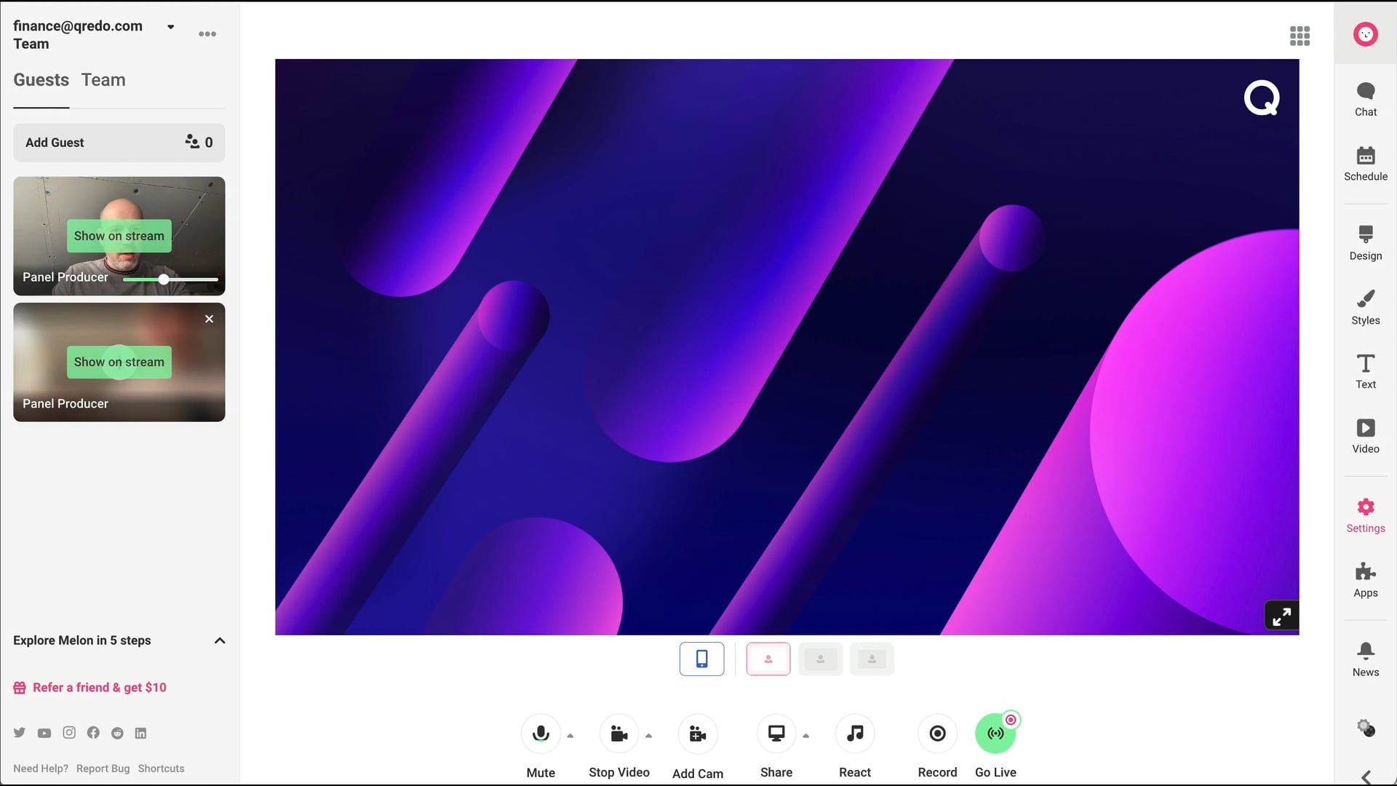The width and height of the screenshot is (1397, 786).
Task: Collapse Explore Melon in 5 steps
Action: pyautogui.click(x=219, y=640)
